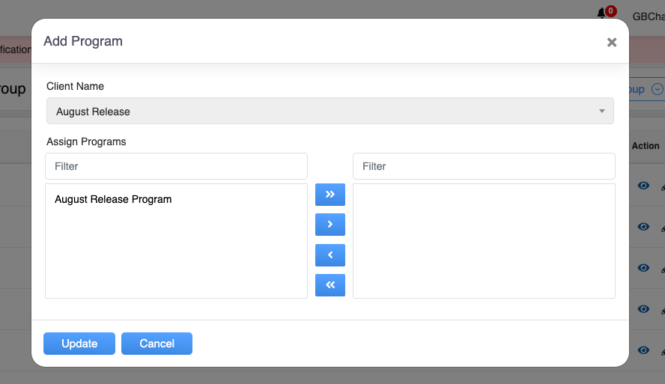Click the eye icon in the second table row
This screenshot has width=665, height=384.
643,227
